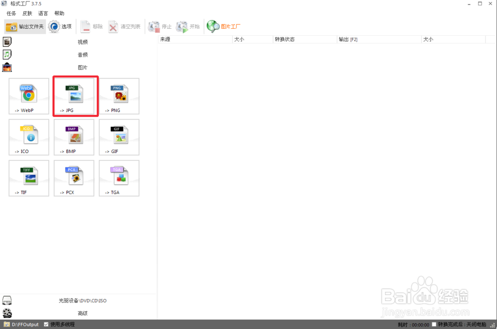497x329 pixels.
Task: Click the audio music note icon
Action: click(x=7, y=55)
